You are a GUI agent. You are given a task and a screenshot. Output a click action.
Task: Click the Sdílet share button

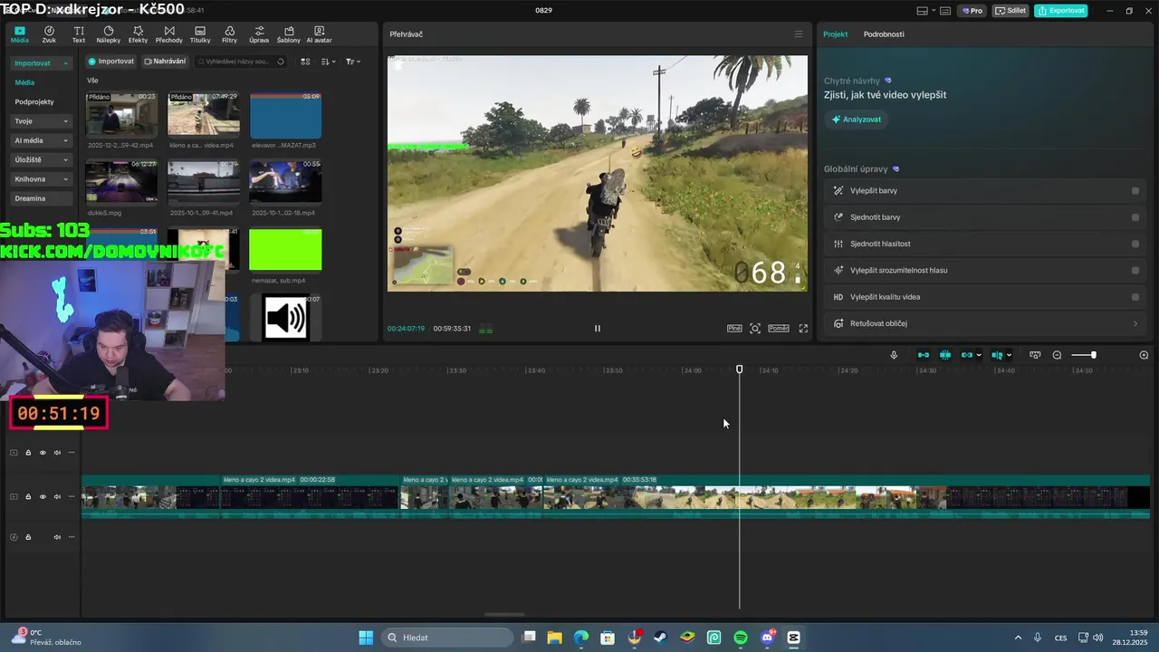pos(1011,11)
